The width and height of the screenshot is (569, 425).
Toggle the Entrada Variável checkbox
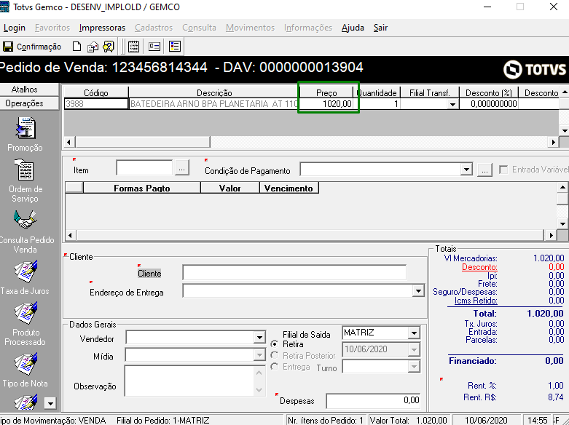[x=503, y=170]
